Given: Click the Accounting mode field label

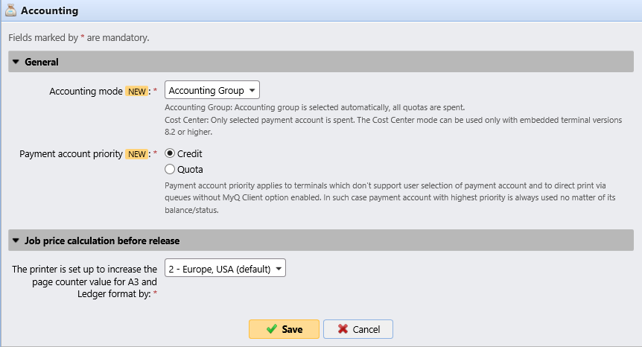Looking at the screenshot, I should [x=86, y=91].
